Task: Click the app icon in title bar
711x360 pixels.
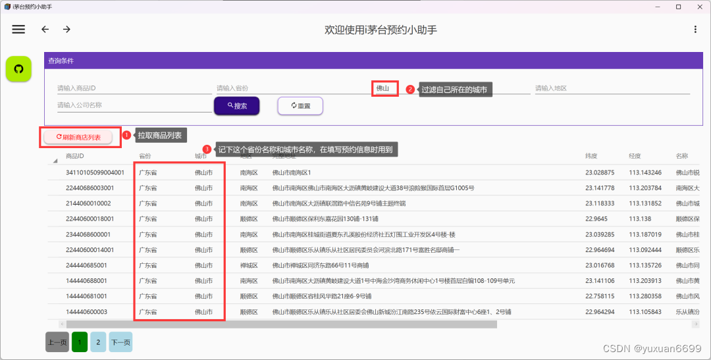Action: click(x=7, y=7)
